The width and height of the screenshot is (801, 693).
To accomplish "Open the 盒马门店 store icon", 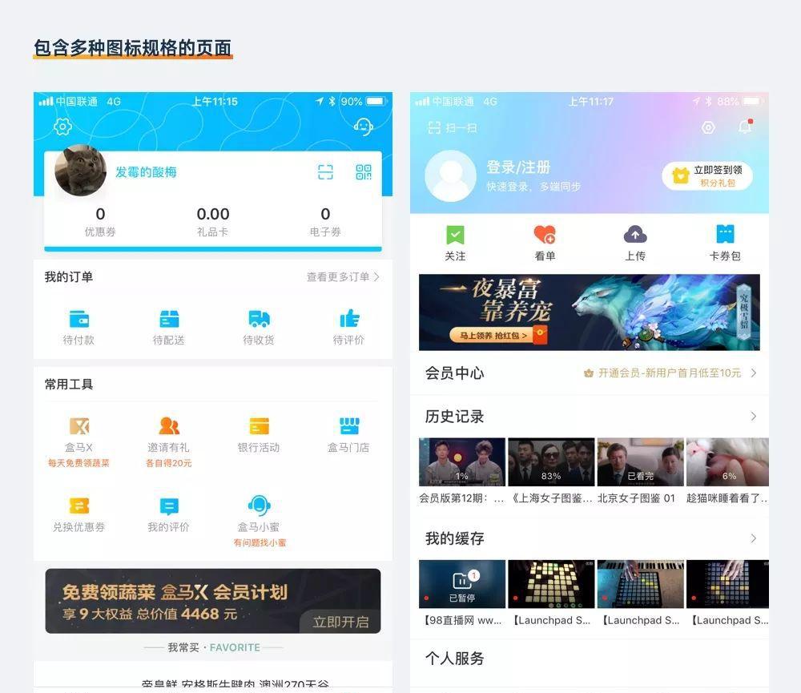I will (349, 425).
